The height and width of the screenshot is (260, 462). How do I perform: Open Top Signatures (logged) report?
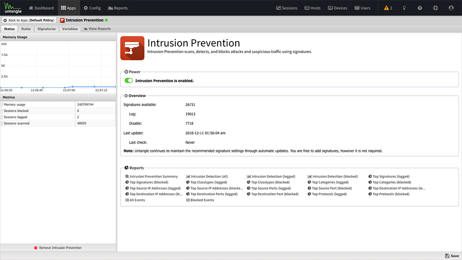pyautogui.click(x=389, y=176)
